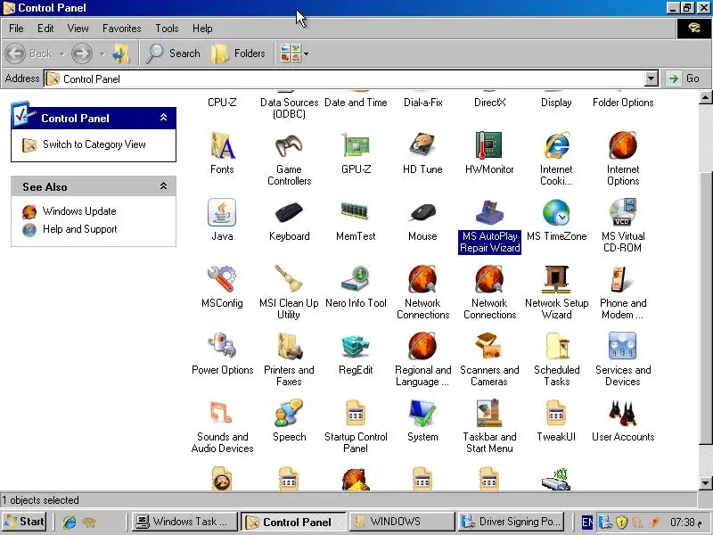
Task: Open Services and Devices icon
Action: pos(622,346)
